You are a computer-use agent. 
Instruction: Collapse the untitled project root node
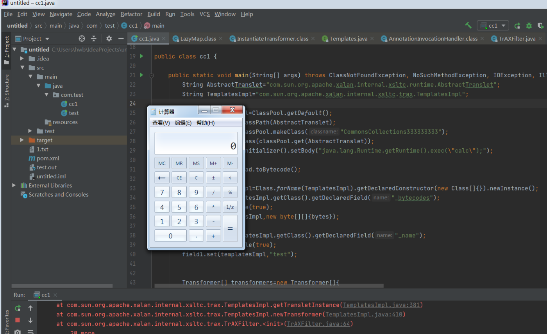(x=15, y=50)
